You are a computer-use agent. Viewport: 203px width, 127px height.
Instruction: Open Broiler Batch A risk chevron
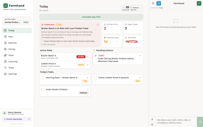point(88,57)
